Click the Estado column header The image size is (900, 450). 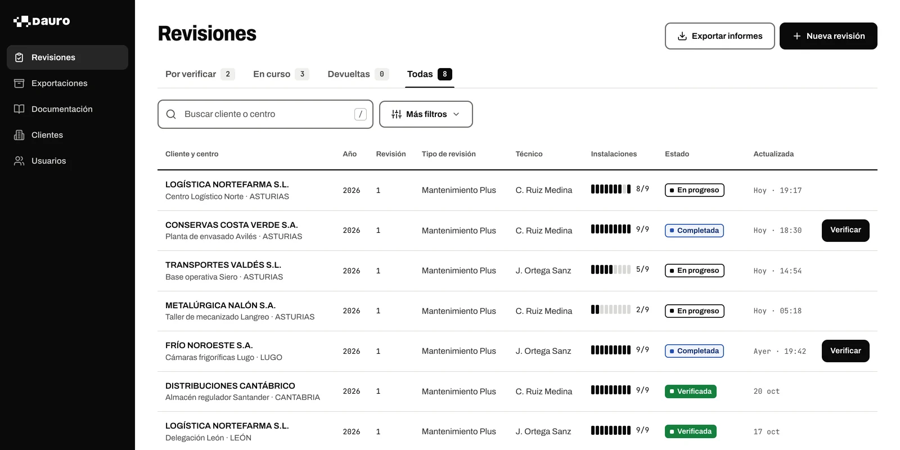[x=677, y=154]
